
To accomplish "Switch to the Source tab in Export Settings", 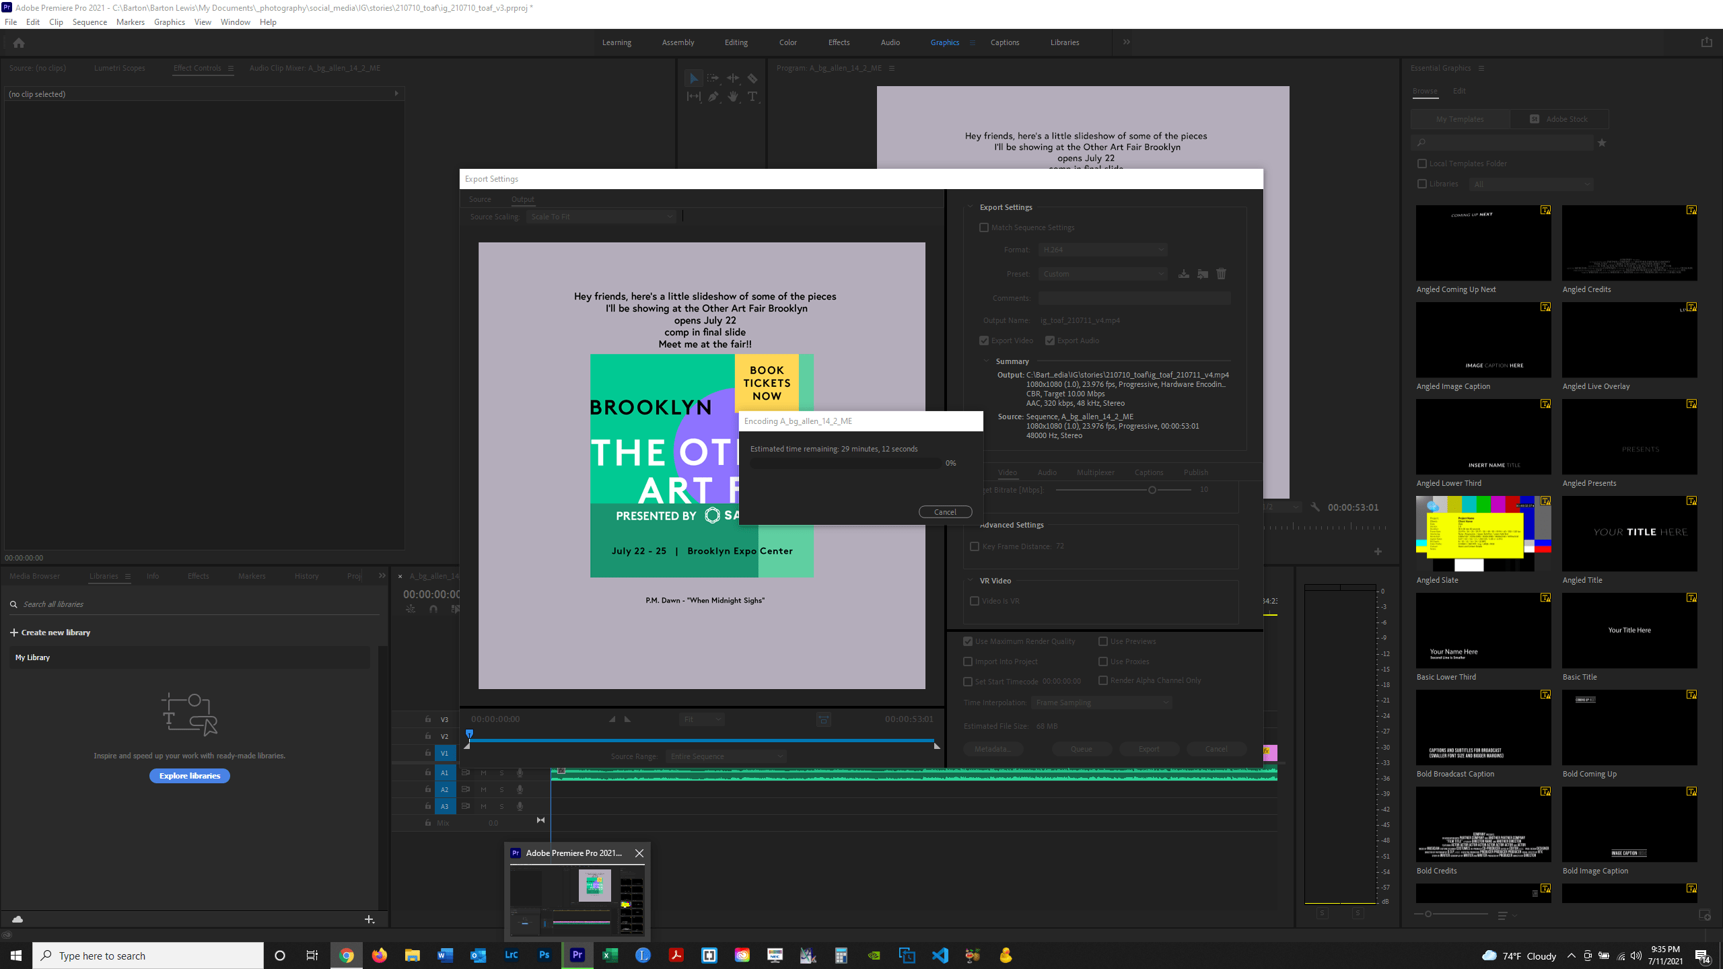I will coord(480,199).
